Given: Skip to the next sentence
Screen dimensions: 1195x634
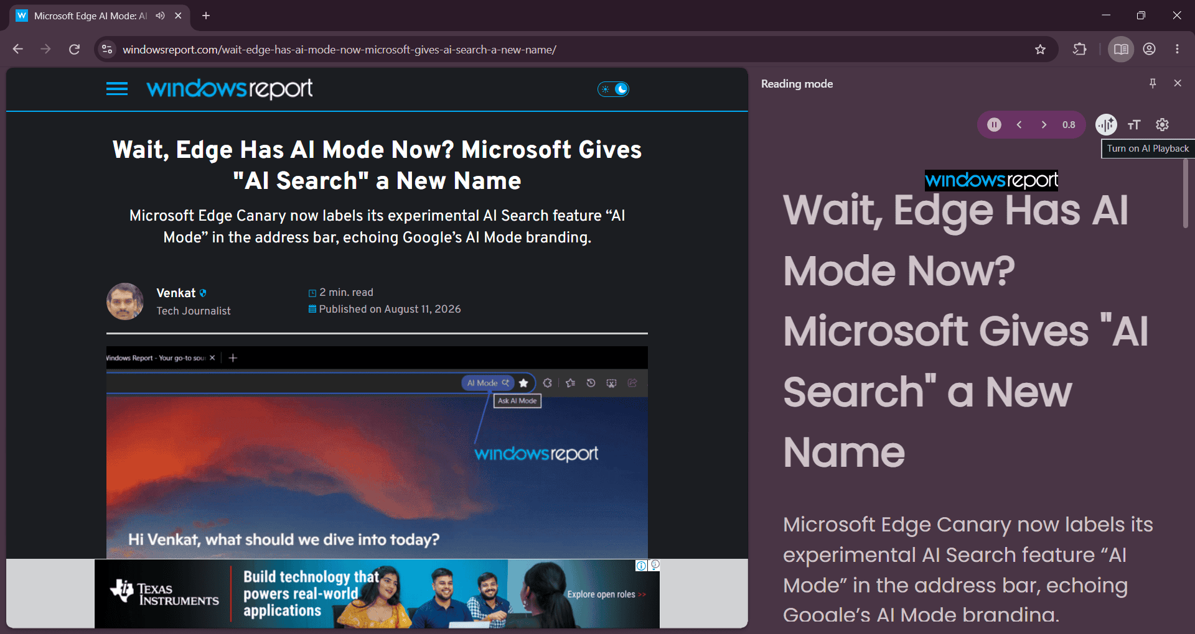Looking at the screenshot, I should [x=1044, y=125].
